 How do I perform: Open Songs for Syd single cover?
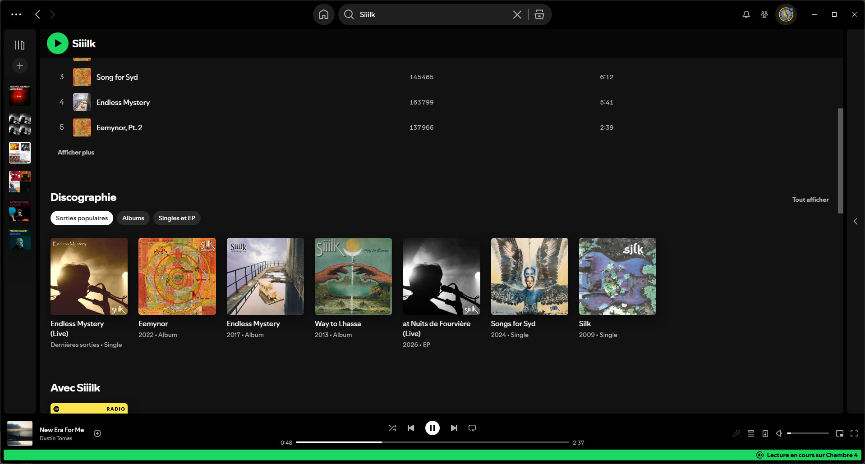point(529,276)
